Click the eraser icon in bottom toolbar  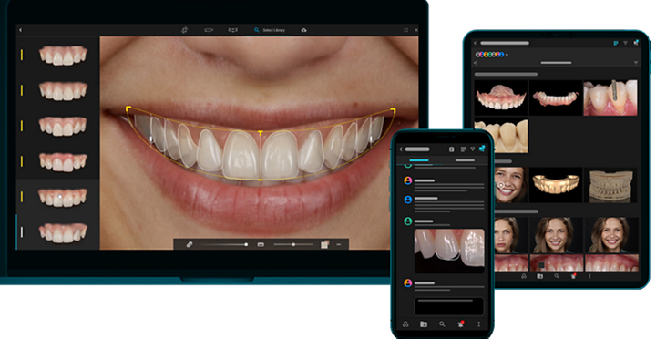pos(190,244)
